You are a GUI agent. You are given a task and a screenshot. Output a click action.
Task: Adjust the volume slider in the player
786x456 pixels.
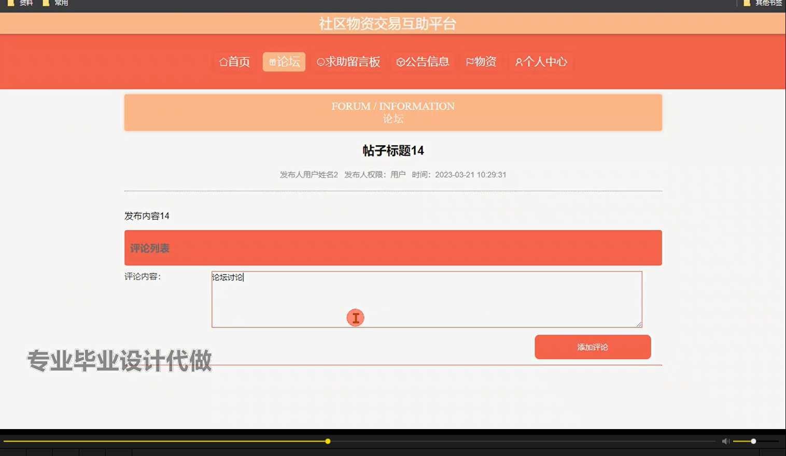pyautogui.click(x=753, y=441)
